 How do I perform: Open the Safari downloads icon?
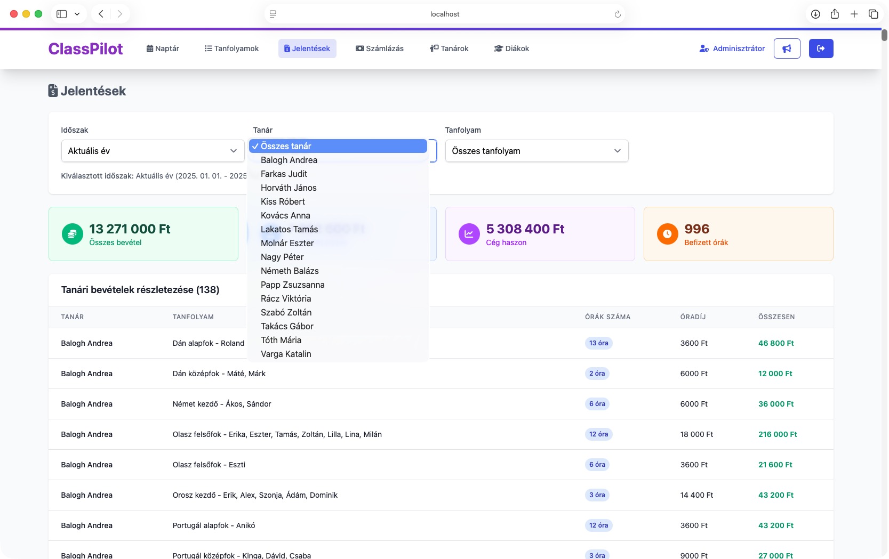tap(815, 14)
